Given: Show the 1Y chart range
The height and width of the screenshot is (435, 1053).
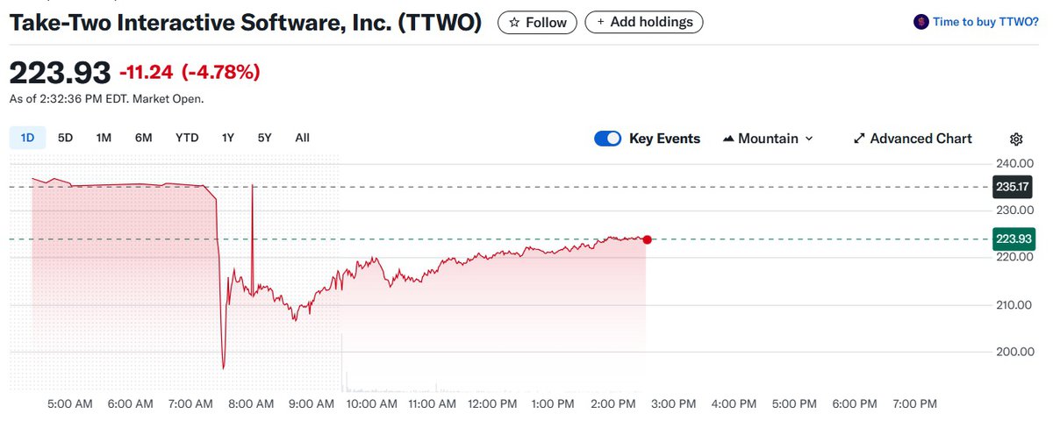Looking at the screenshot, I should (x=228, y=138).
